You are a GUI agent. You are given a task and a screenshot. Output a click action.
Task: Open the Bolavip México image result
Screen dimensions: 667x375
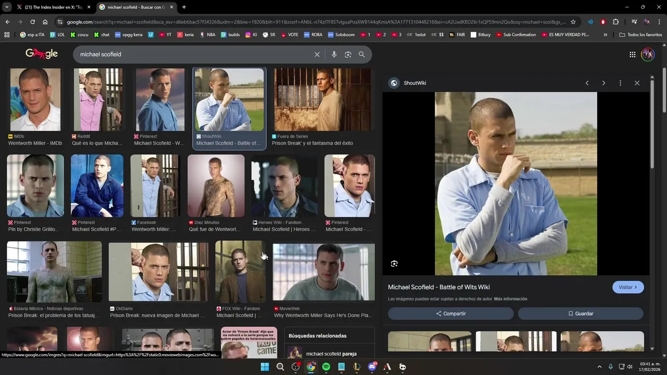point(54,272)
